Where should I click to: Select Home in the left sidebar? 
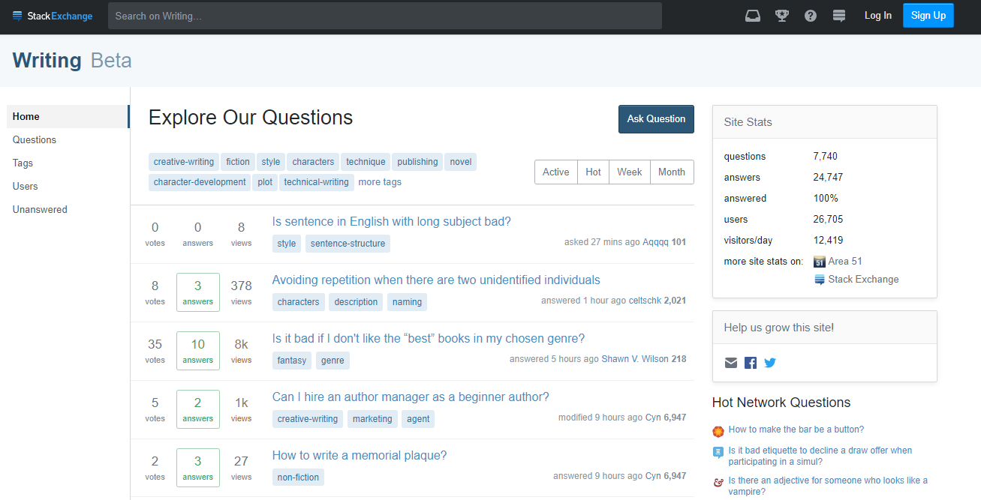coord(68,116)
